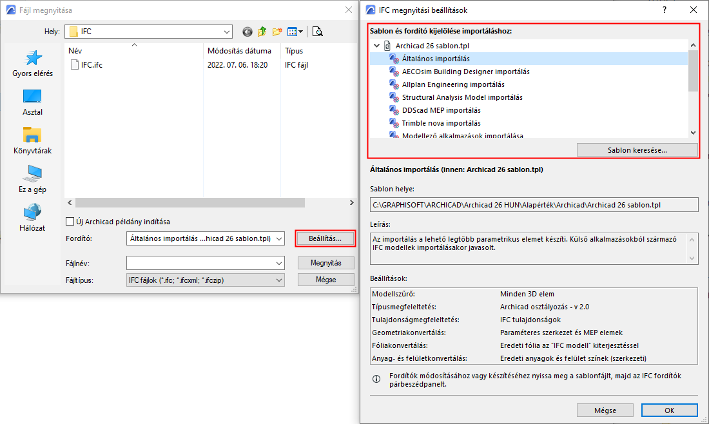Click the Back arrow icon in file dialog
This screenshot has width=709, height=424.
click(247, 32)
